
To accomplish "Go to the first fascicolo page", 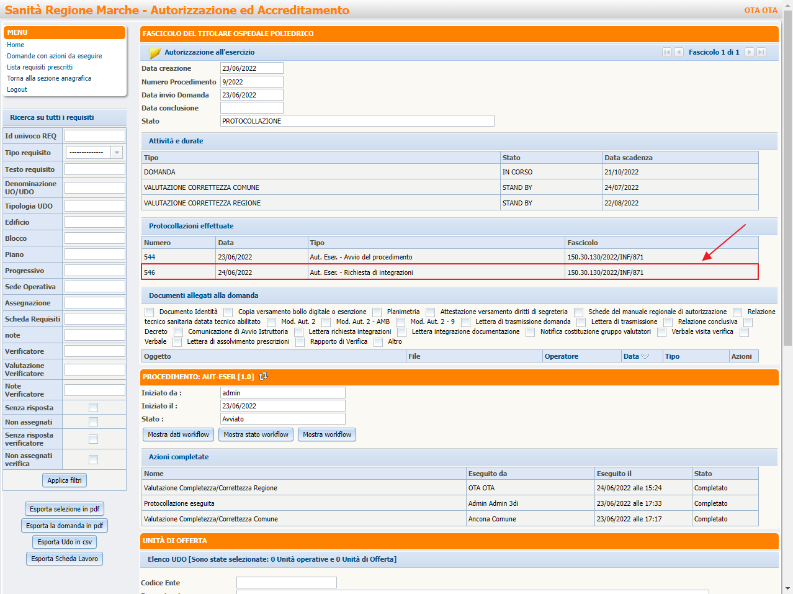I will pyautogui.click(x=667, y=52).
